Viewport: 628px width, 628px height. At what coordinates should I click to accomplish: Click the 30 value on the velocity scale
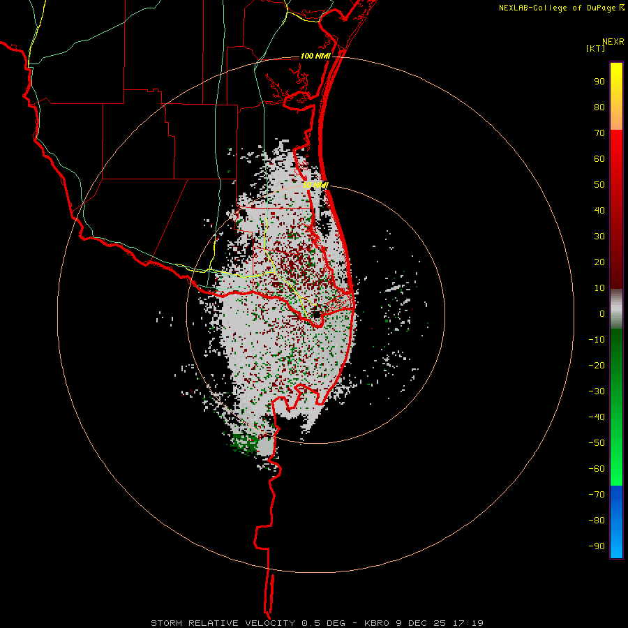pyautogui.click(x=599, y=237)
